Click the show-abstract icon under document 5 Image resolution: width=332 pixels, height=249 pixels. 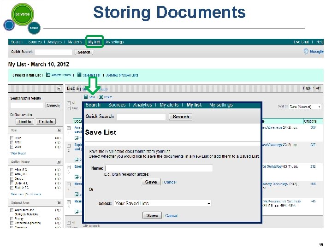tap(77, 212)
